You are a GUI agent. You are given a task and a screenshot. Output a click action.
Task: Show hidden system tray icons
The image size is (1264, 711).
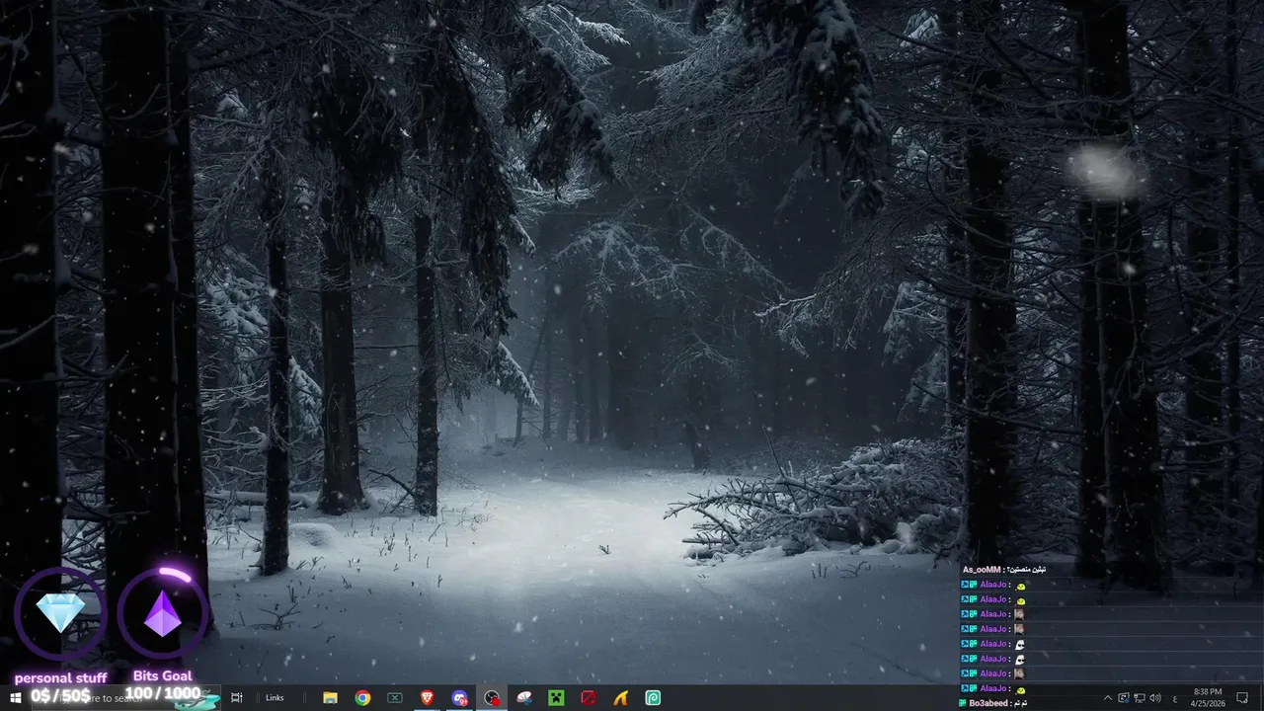[1107, 698]
